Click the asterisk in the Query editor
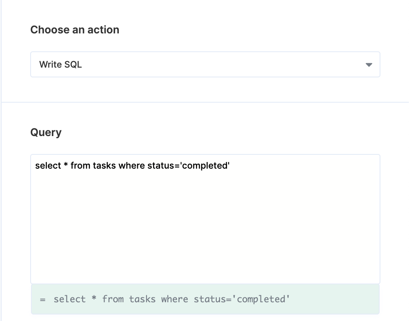The image size is (409, 321). point(66,165)
